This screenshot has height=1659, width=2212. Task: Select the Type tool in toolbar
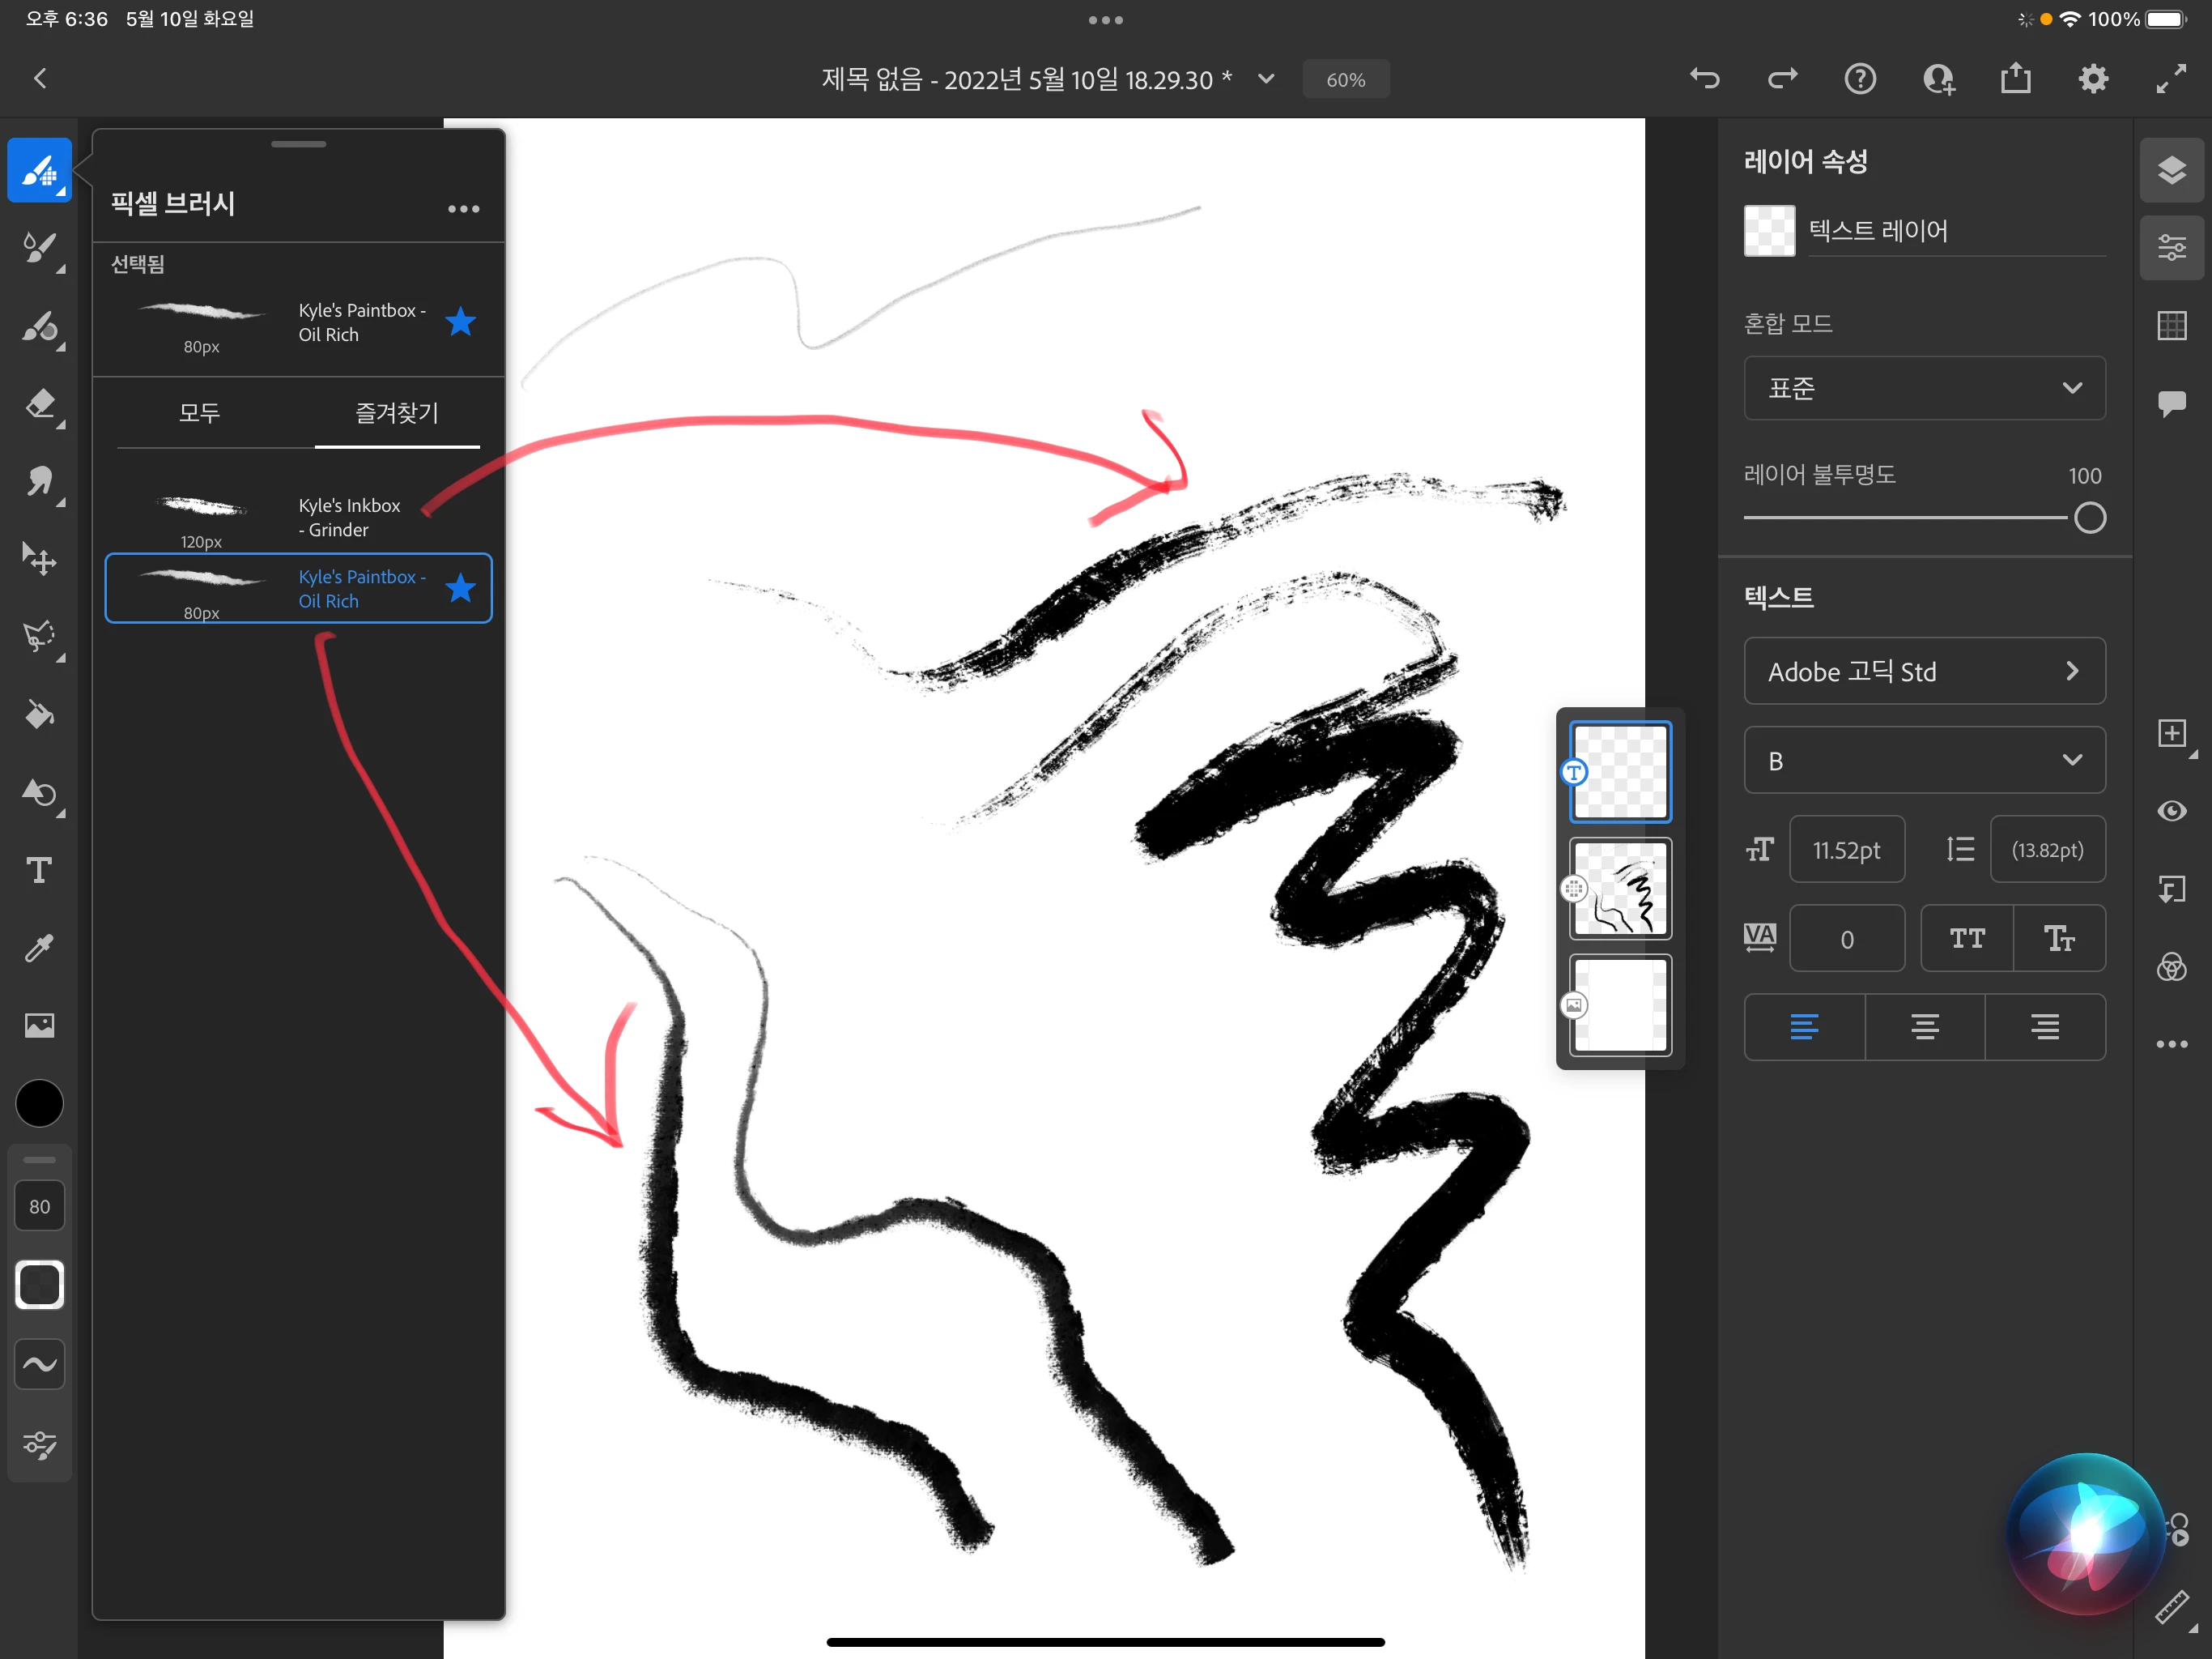click(39, 869)
